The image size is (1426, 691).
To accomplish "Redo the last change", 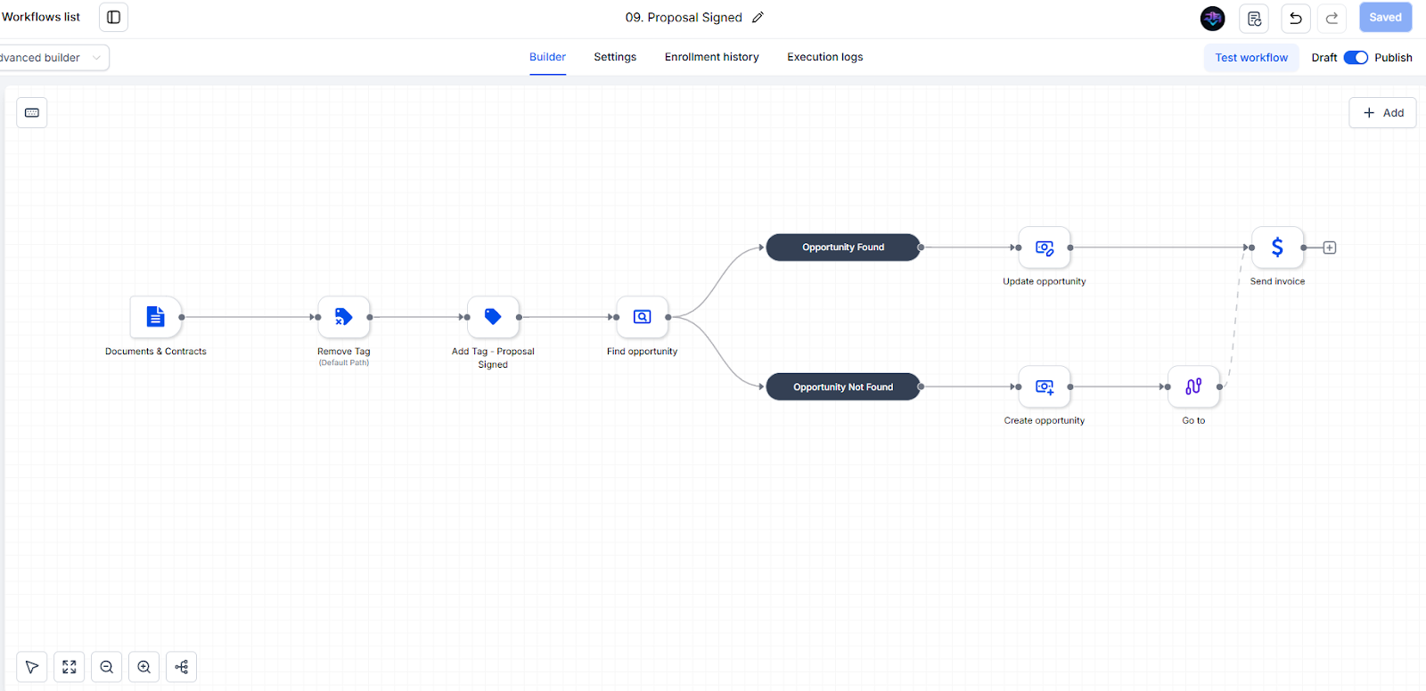I will coord(1332,18).
